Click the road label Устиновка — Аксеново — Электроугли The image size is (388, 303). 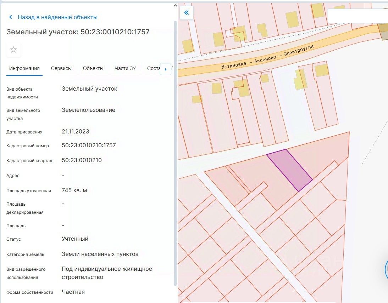click(x=267, y=57)
